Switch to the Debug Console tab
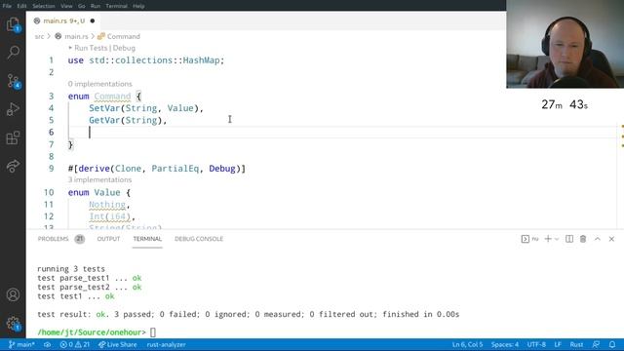Viewport: 624px width, 351px height. pos(199,239)
